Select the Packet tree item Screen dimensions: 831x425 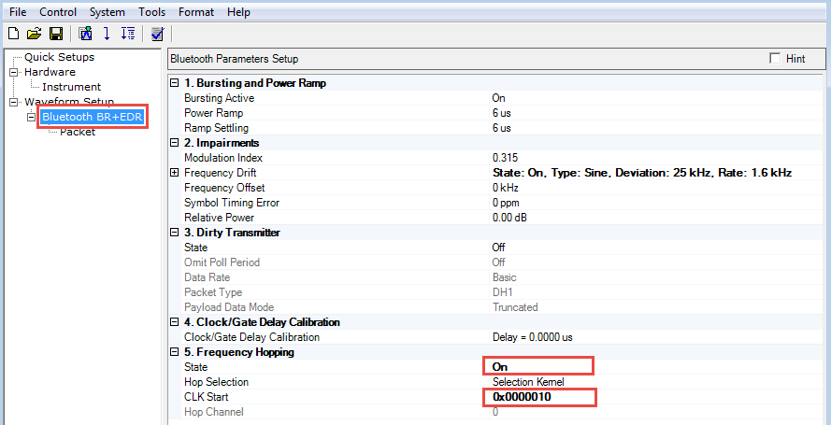(78, 132)
